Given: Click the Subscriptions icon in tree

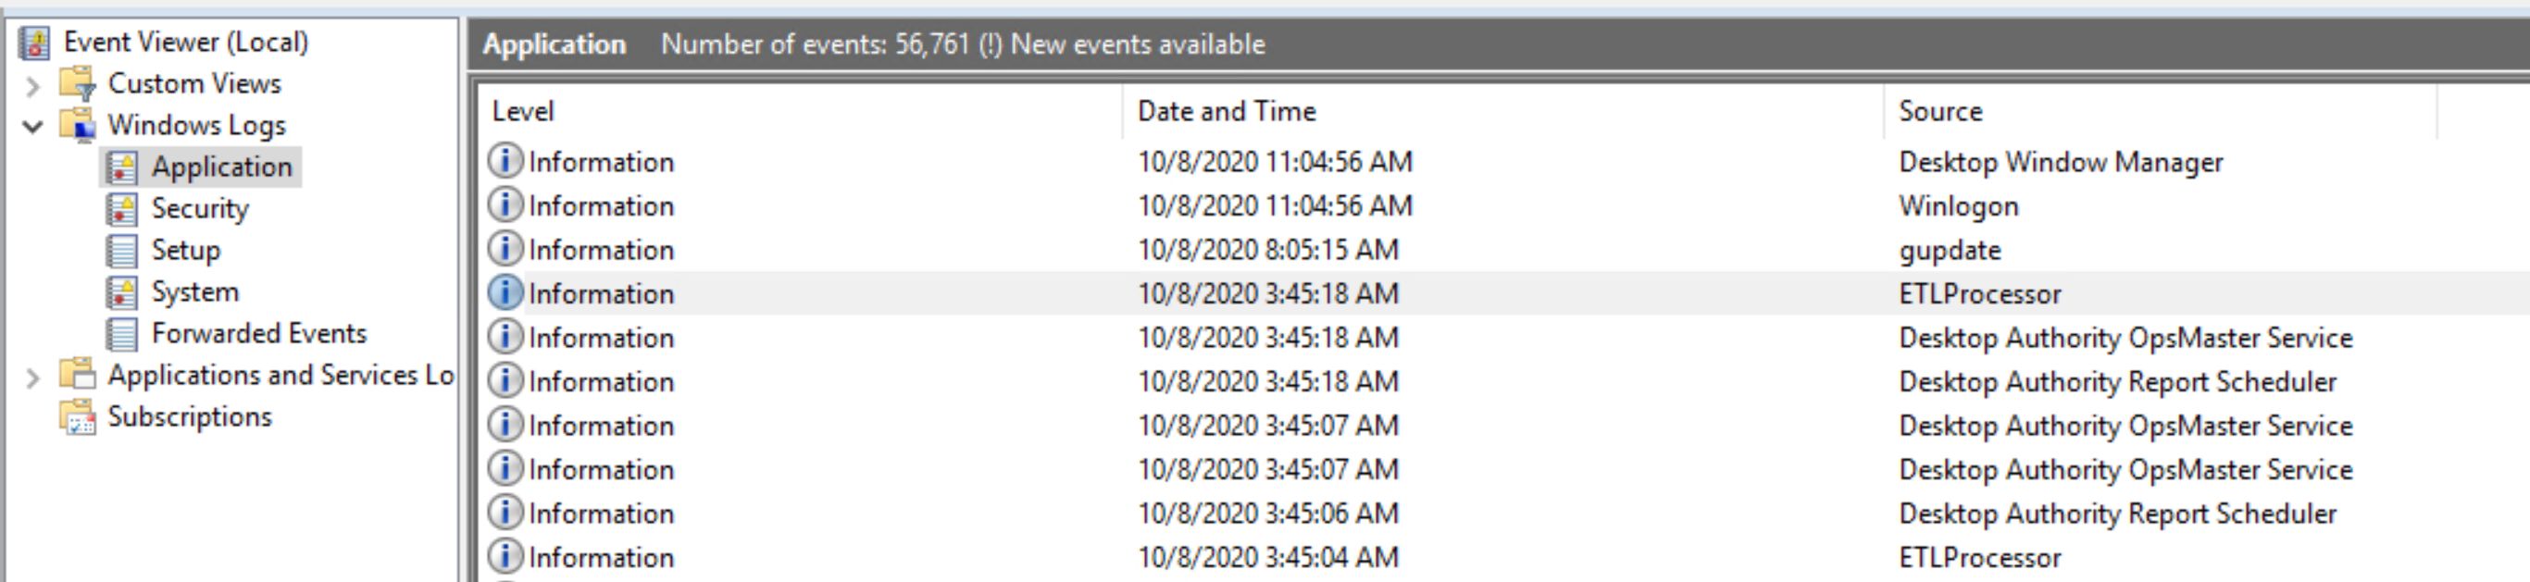Looking at the screenshot, I should click(x=77, y=417).
